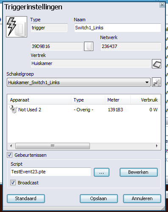This screenshot has height=212, width=168.
Task: Open the room selector icon beside Huiskamer
Action: (x=157, y=64)
